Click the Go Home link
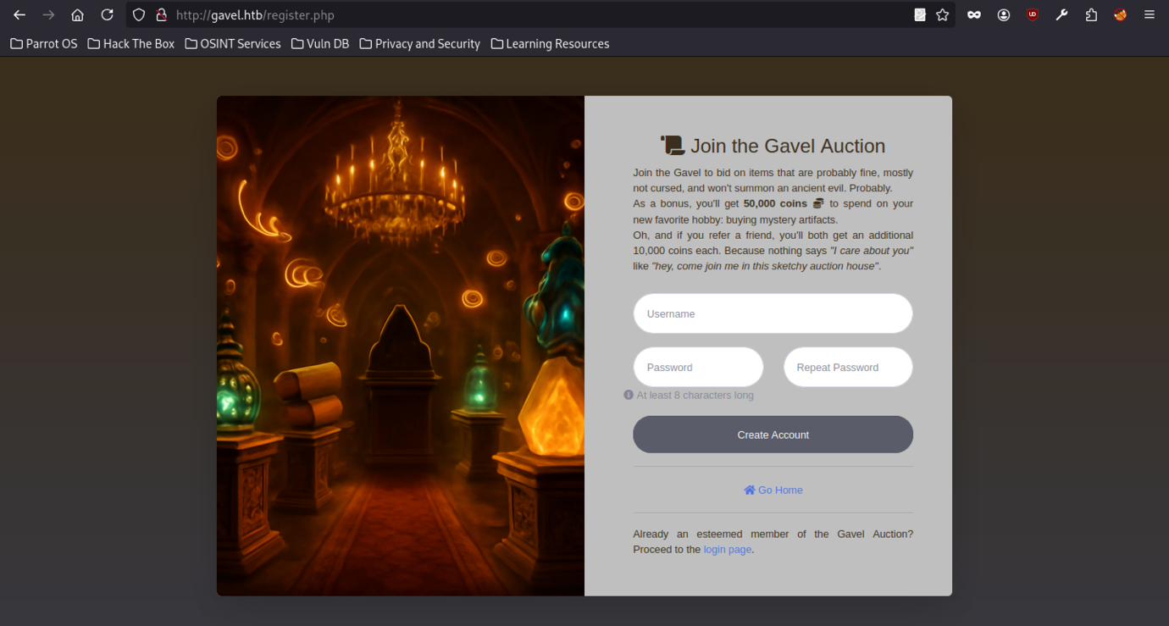The width and height of the screenshot is (1169, 626). pyautogui.click(x=773, y=490)
